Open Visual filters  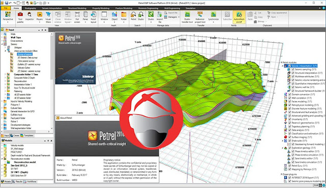pyautogui.click(x=48, y=17)
